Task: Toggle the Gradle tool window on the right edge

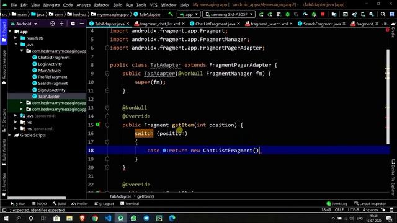Action: [x=393, y=30]
